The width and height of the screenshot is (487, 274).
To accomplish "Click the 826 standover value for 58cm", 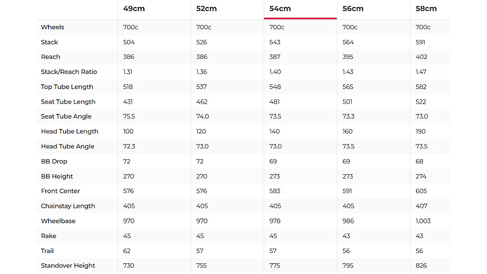I will click(421, 266).
